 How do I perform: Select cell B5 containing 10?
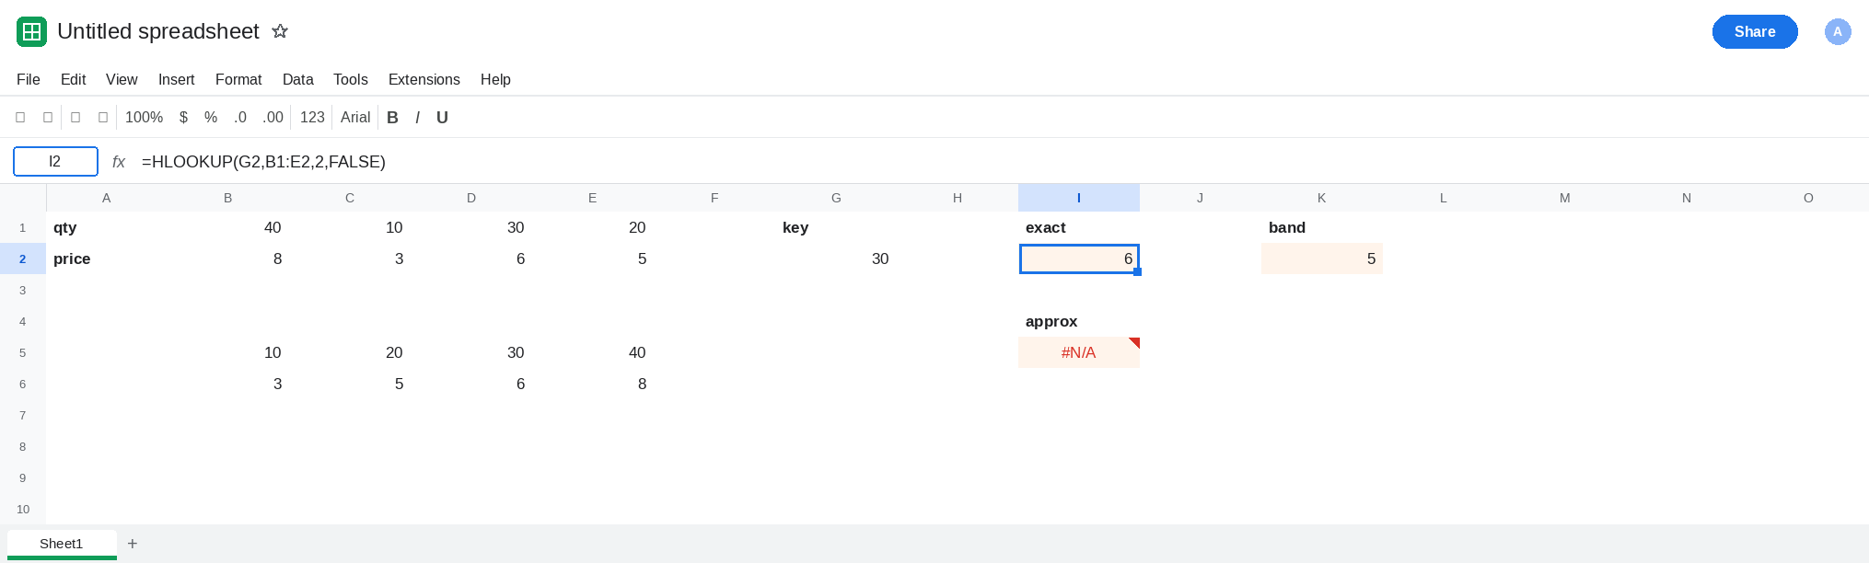[x=228, y=352]
